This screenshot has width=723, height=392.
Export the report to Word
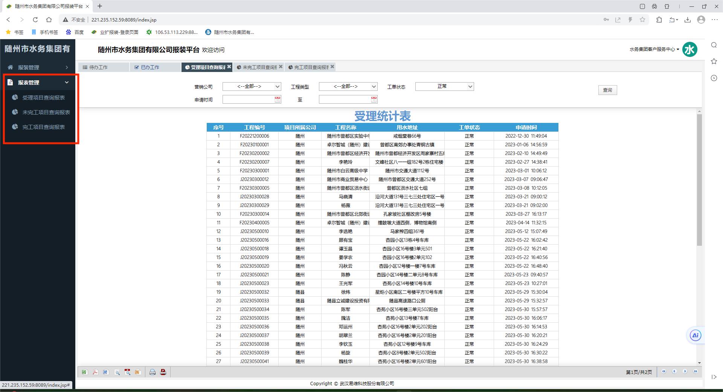pos(106,372)
